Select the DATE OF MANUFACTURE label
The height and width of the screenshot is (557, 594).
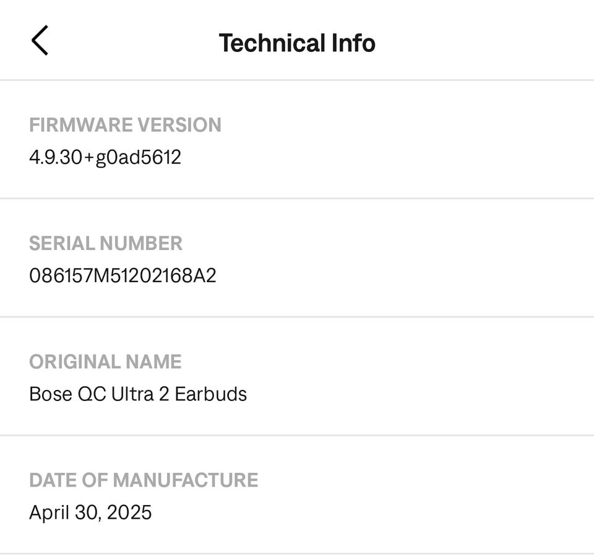(144, 480)
